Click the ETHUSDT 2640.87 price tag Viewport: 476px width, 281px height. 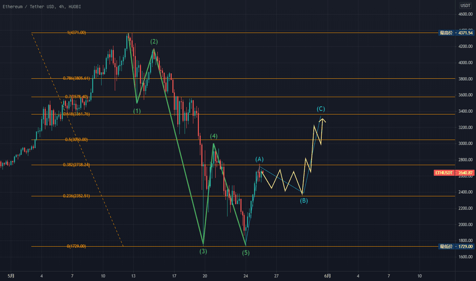(454, 173)
